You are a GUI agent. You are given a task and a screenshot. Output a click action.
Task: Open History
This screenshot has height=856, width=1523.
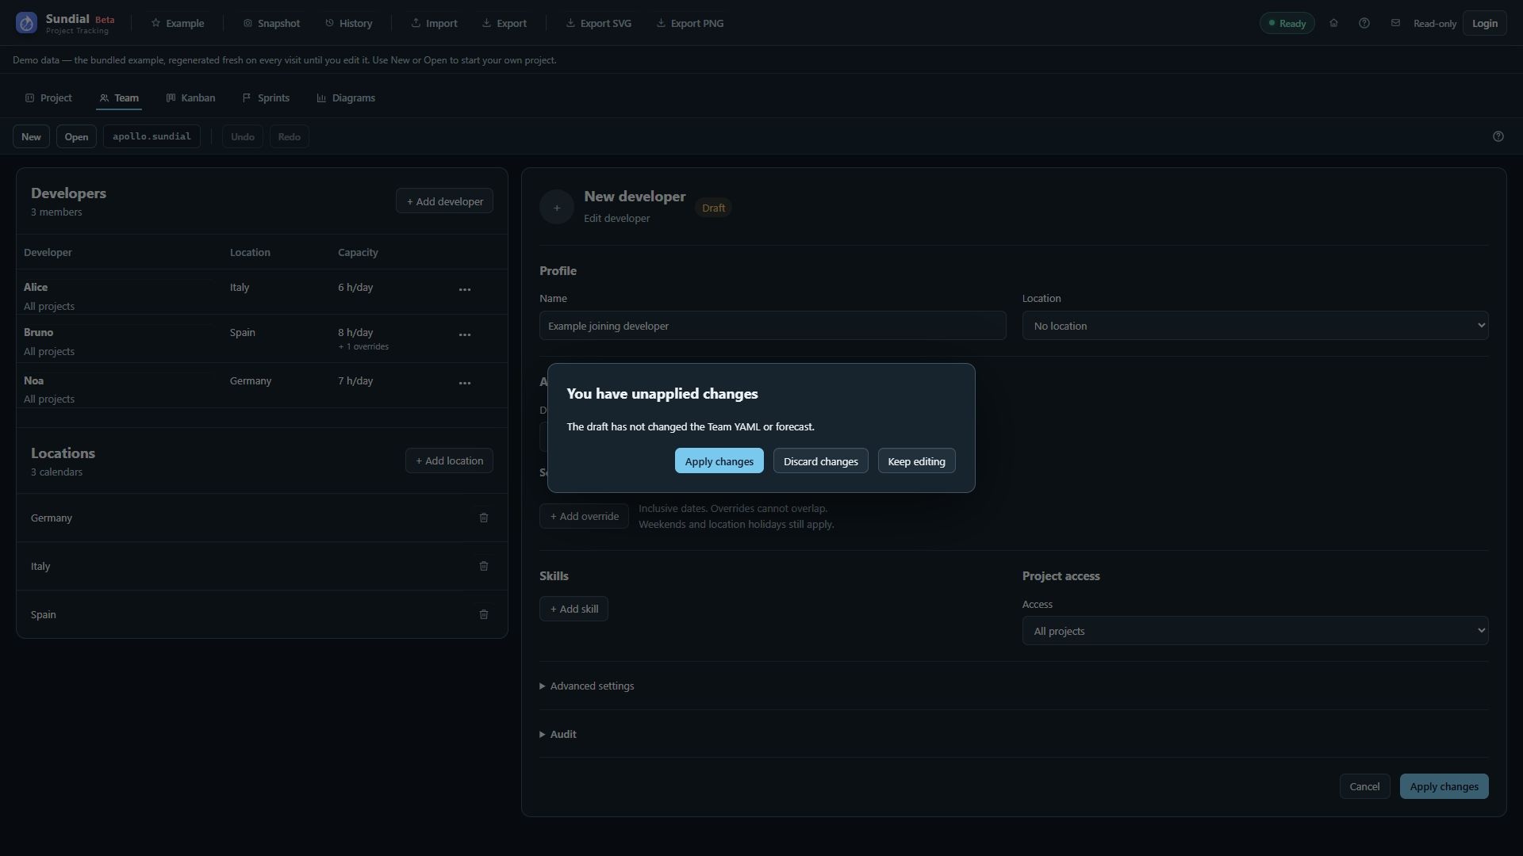pos(348,23)
